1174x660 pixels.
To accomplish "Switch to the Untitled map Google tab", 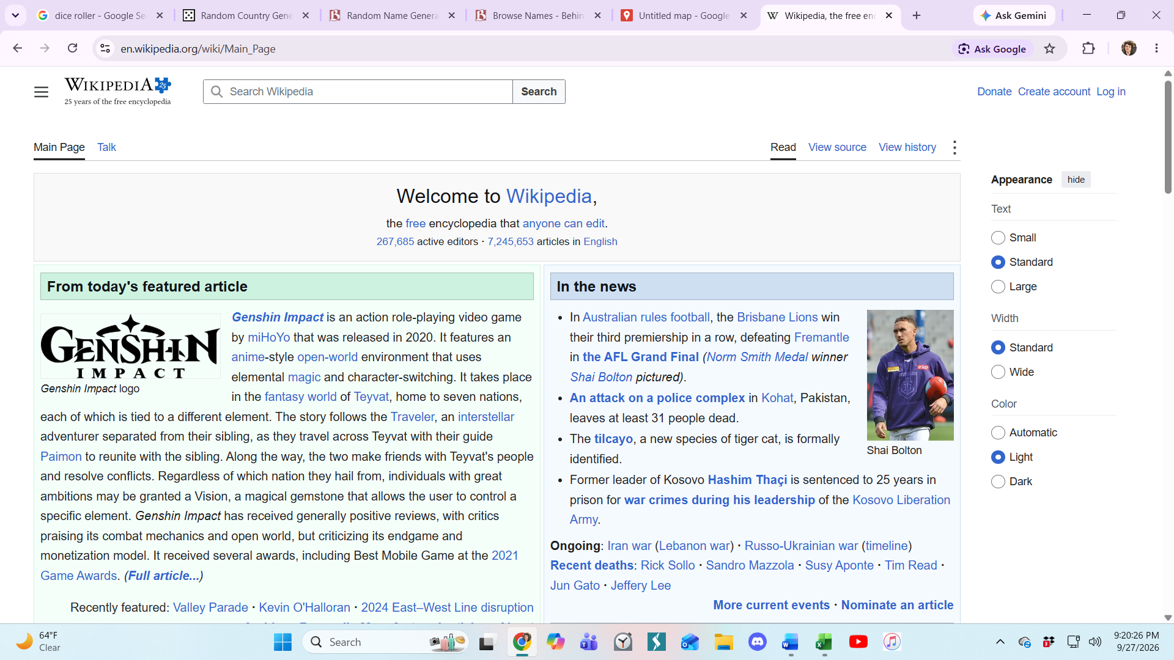I will [x=684, y=15].
